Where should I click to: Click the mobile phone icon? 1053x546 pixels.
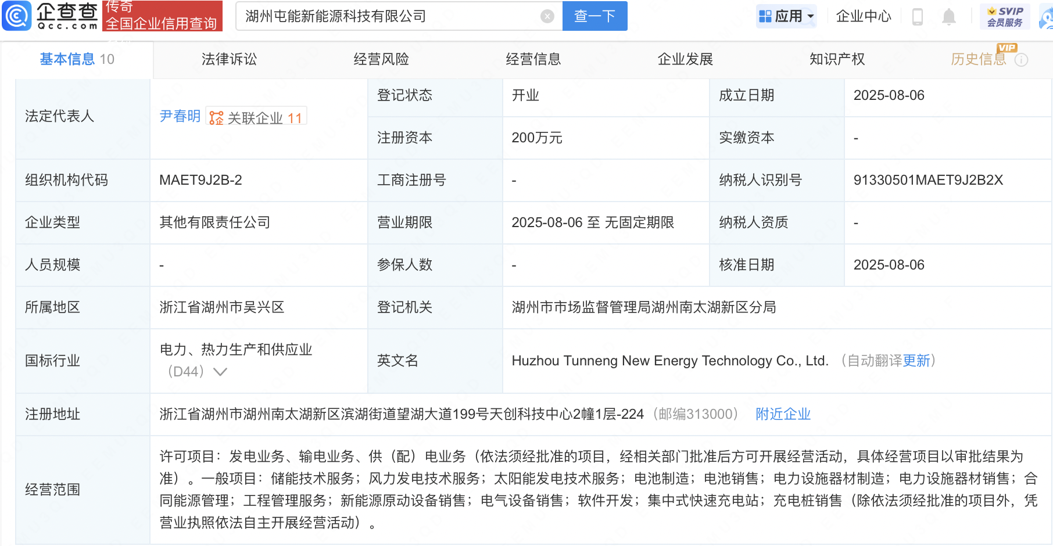(918, 17)
